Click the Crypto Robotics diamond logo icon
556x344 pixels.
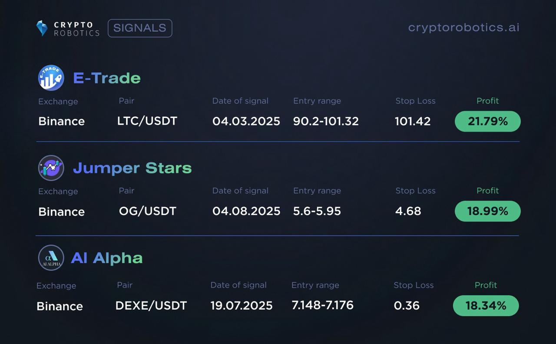pyautogui.click(x=42, y=28)
